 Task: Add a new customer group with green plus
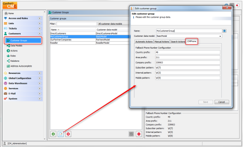pyautogui.click(x=53, y=134)
